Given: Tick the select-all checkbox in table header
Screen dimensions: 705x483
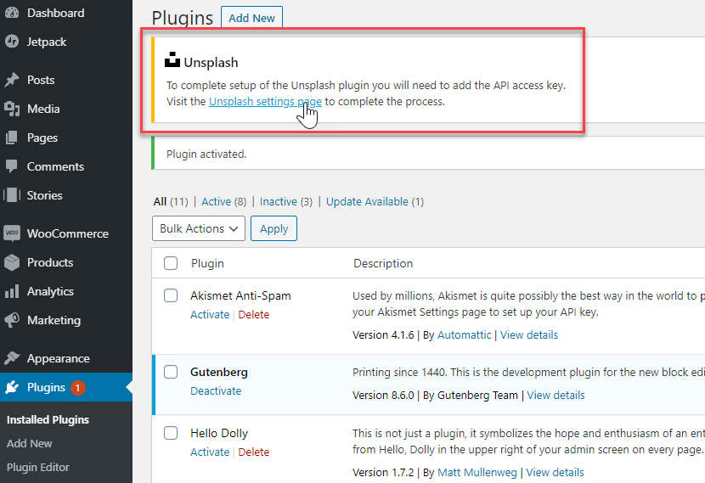Looking at the screenshot, I should click(x=171, y=263).
